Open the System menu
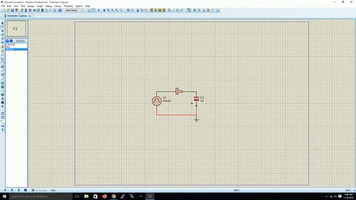The height and width of the screenshot is (200, 356). click(79, 6)
